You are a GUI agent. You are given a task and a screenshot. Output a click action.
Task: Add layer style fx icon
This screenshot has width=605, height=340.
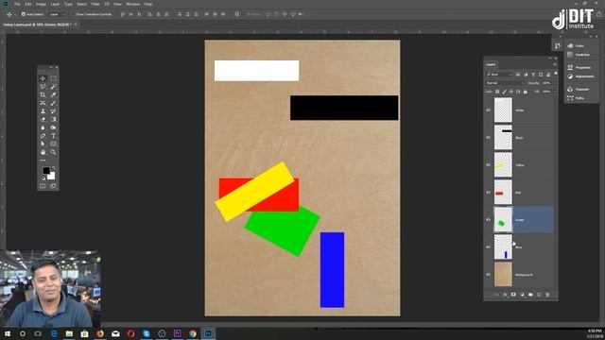point(505,295)
